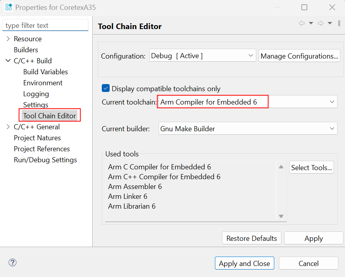Image resolution: width=345 pixels, height=277 pixels.
Task: Expand the Resource tree node
Action: [8, 39]
